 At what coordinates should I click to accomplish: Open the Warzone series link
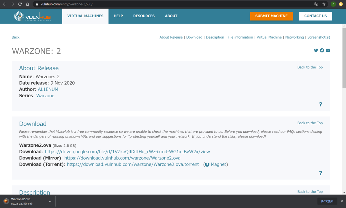point(45,96)
